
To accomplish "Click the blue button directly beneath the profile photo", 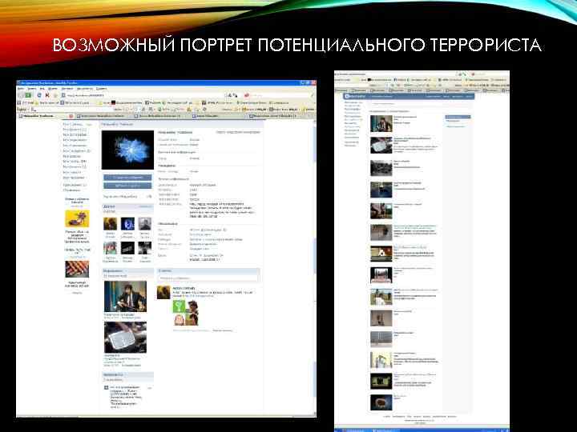I will 127,178.
